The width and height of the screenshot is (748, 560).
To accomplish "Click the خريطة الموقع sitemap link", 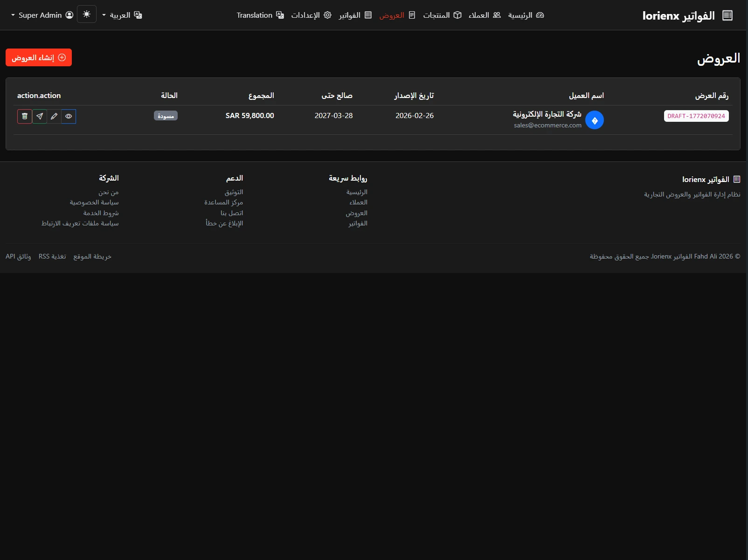I will (92, 257).
